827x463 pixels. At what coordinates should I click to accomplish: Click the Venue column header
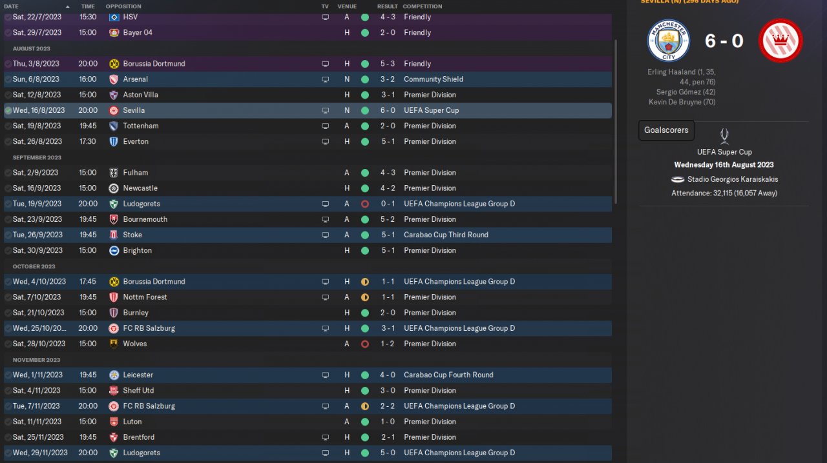347,6
